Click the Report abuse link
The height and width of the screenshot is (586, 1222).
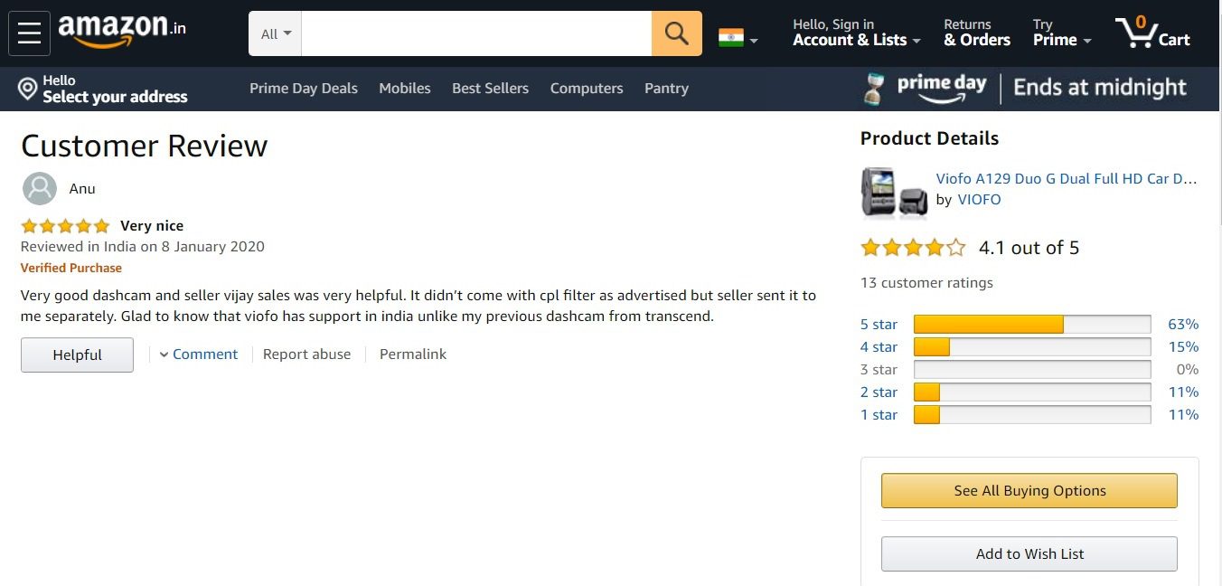coord(306,354)
